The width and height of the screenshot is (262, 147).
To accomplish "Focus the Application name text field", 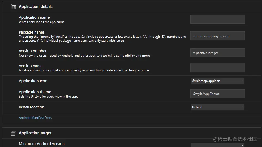I will [x=217, y=19].
